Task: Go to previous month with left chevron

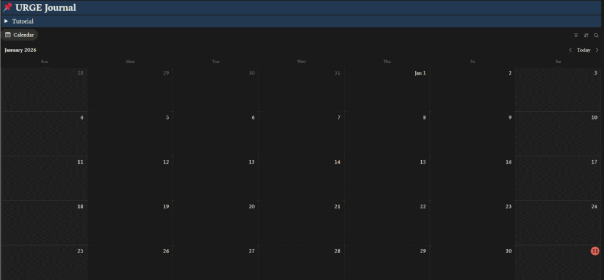Action: 570,50
